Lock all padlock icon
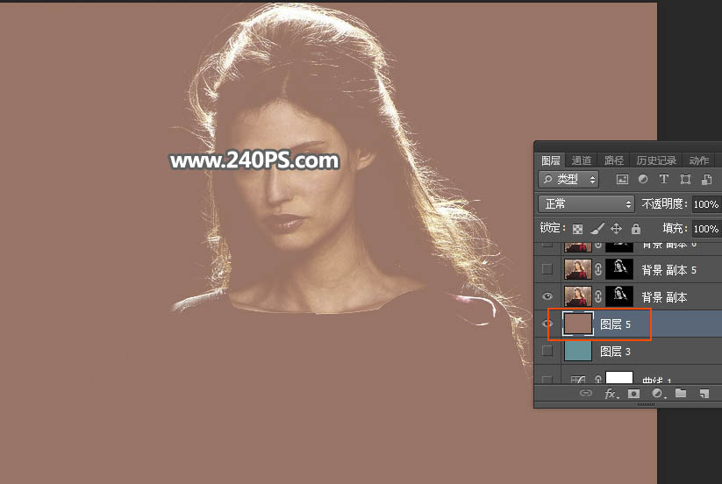The width and height of the screenshot is (722, 484). [x=636, y=228]
